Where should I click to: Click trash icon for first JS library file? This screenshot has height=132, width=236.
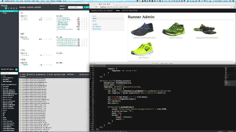tap(87, 18)
